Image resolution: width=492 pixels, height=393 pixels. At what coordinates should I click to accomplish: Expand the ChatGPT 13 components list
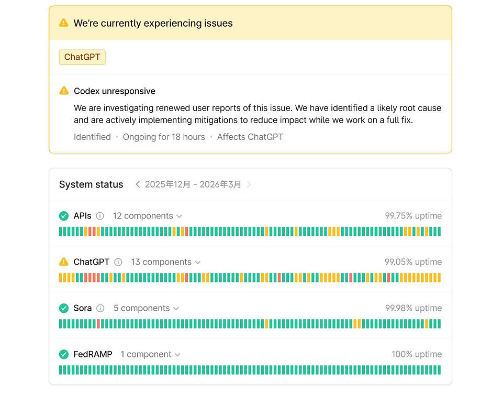click(x=166, y=262)
